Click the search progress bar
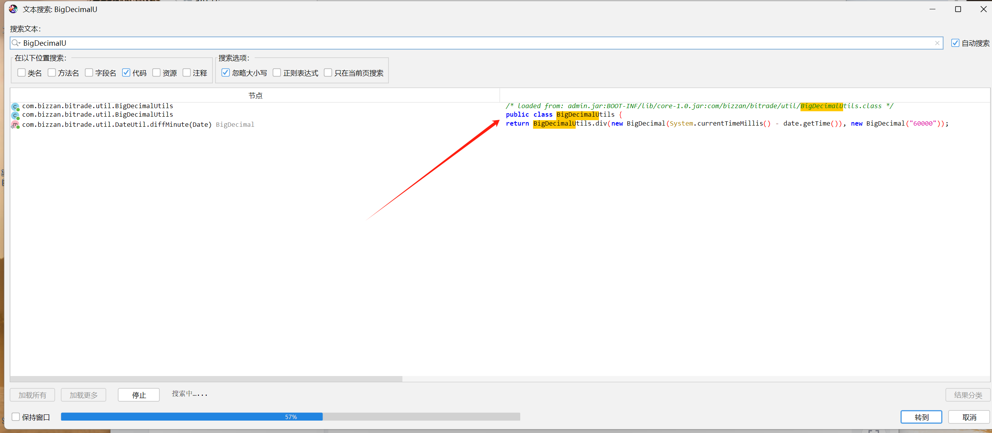 click(290, 417)
